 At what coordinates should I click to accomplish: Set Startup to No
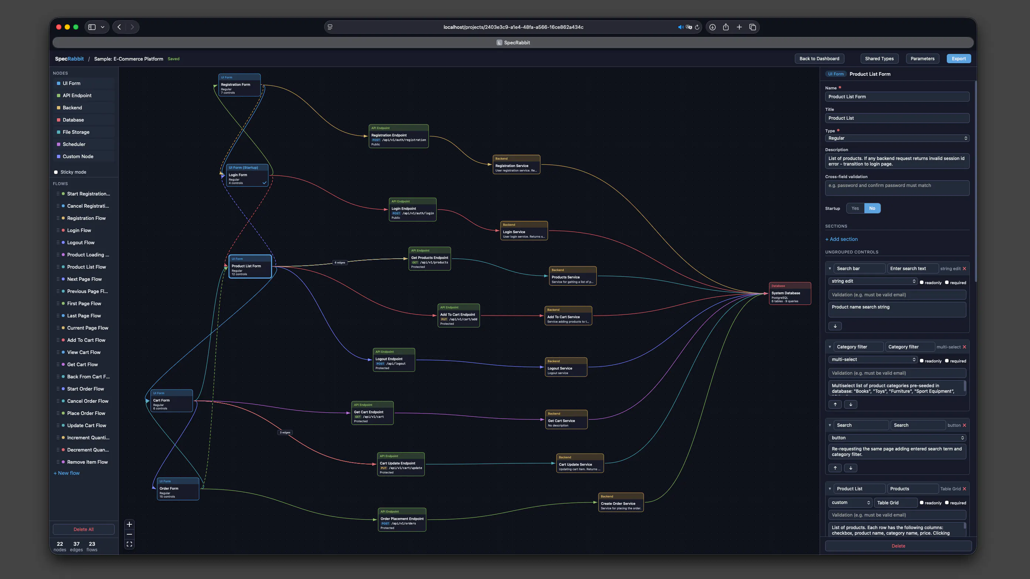pyautogui.click(x=872, y=208)
